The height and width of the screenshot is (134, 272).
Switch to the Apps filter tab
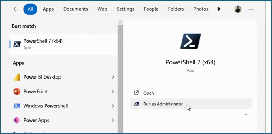pyautogui.click(x=48, y=9)
